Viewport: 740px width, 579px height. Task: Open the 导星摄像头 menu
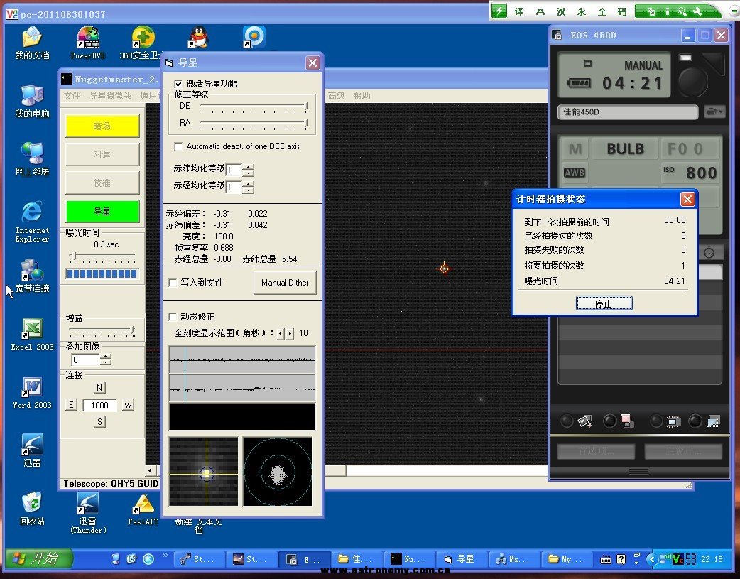(111, 95)
